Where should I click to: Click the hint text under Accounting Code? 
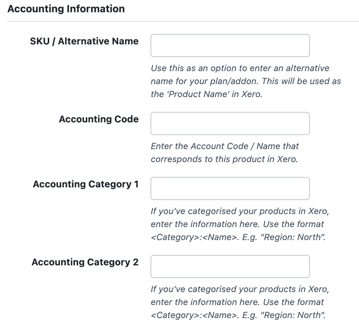tap(224, 153)
